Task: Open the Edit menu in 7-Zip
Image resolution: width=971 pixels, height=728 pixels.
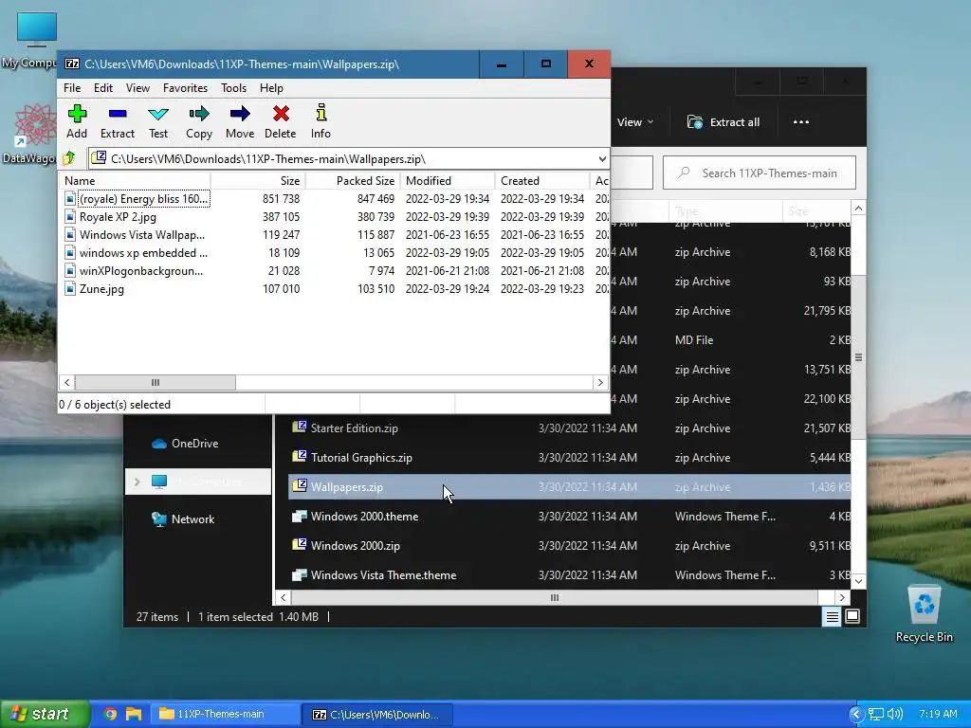Action: pyautogui.click(x=102, y=88)
